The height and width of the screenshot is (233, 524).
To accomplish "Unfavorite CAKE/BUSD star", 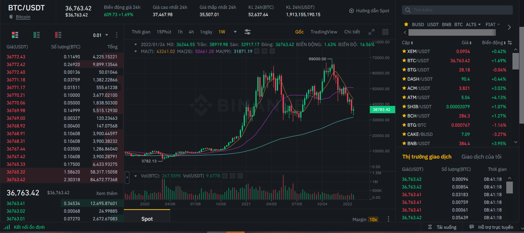I will click(404, 134).
